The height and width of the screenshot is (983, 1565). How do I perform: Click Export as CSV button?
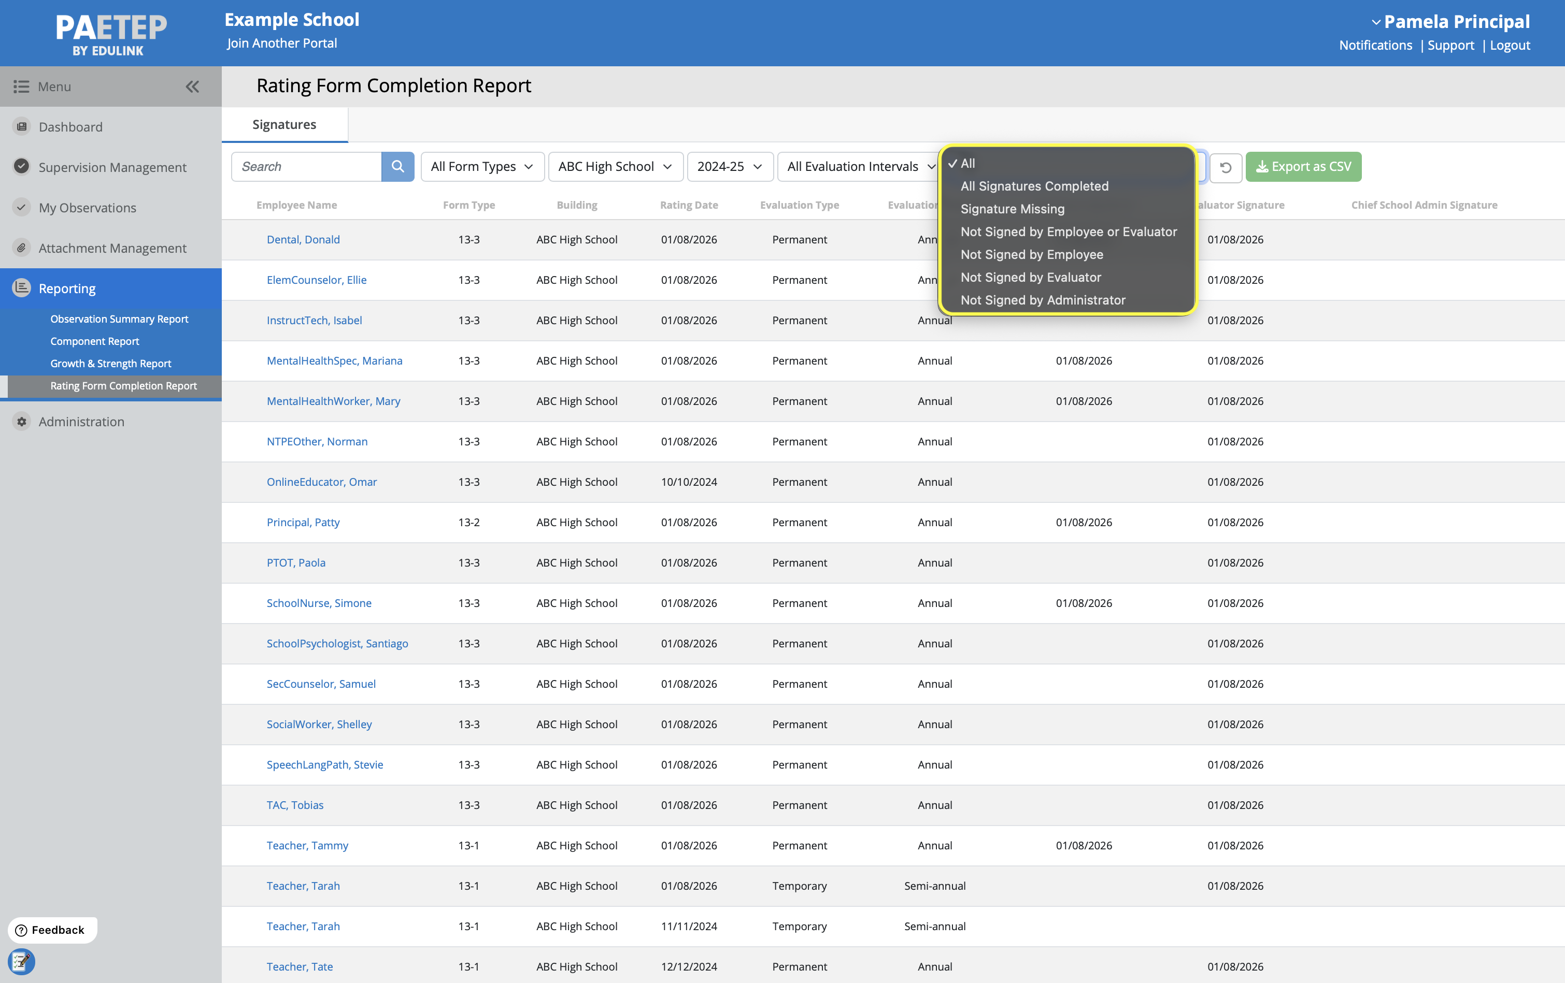[1303, 166]
